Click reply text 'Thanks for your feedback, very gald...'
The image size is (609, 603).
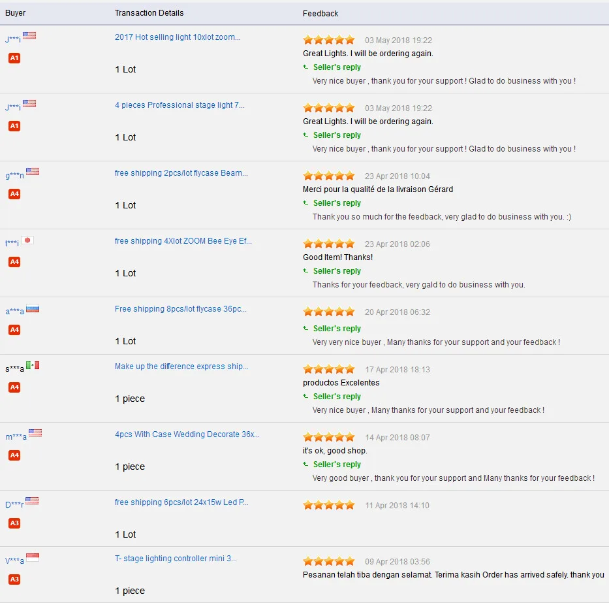tap(418, 285)
